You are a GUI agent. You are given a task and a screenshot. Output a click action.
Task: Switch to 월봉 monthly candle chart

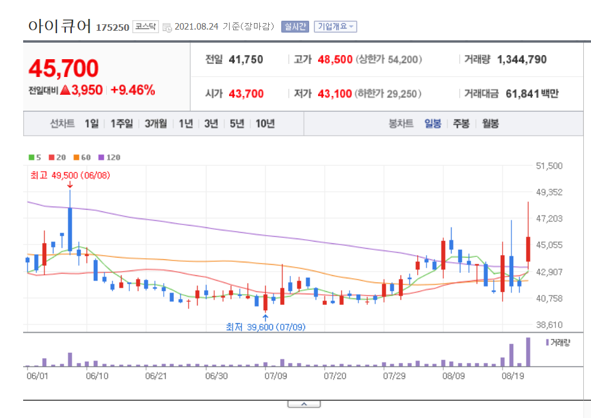(490, 123)
